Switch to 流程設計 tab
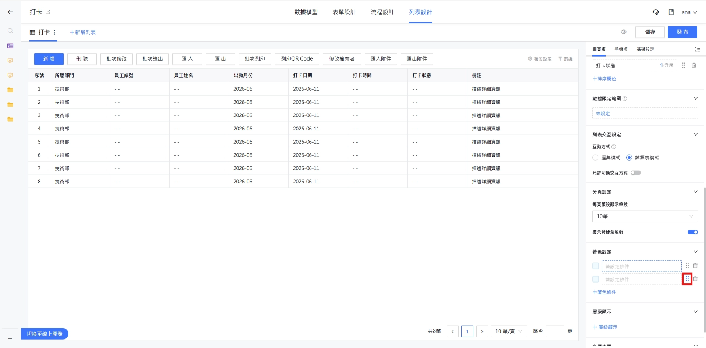This screenshot has width=706, height=348. pyautogui.click(x=382, y=12)
